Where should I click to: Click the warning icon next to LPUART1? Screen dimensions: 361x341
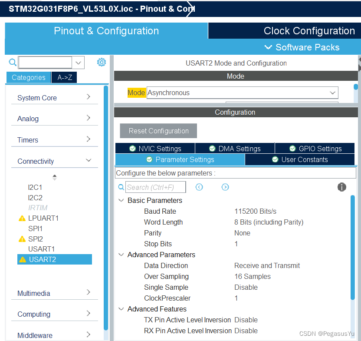point(22,218)
